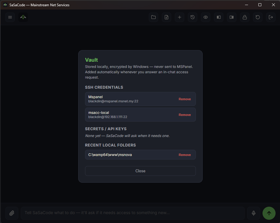Select the msacc-local credential name

pos(99,113)
